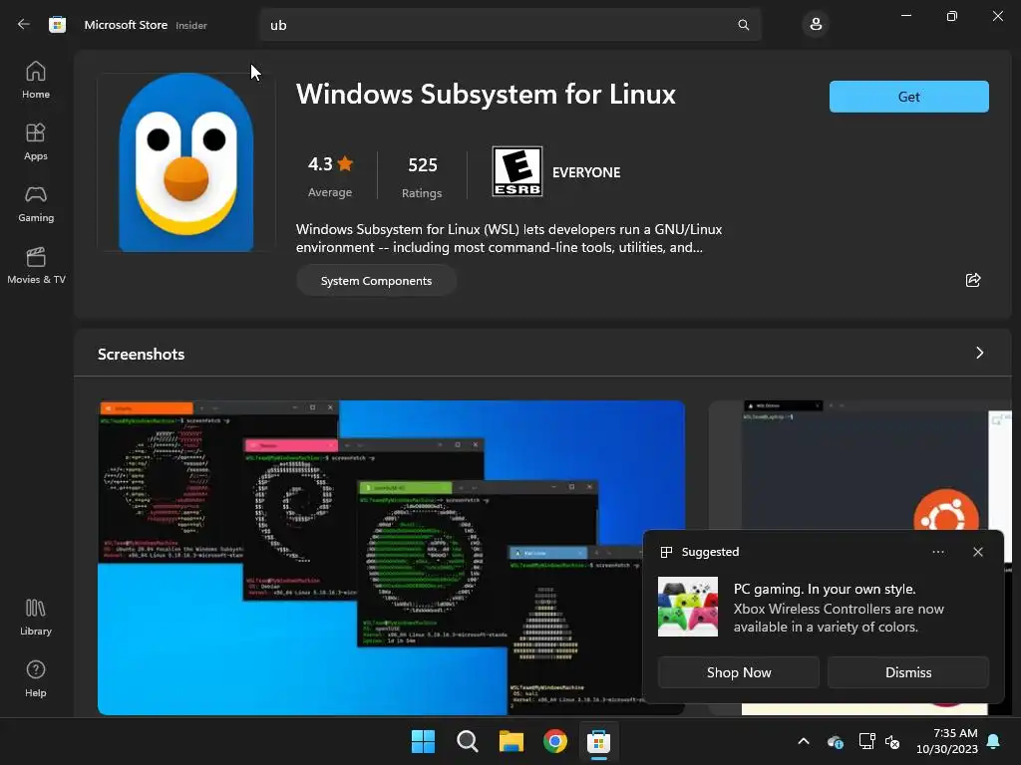The height and width of the screenshot is (765, 1021).
Task: Open Home in the sidebar
Action: (x=36, y=80)
